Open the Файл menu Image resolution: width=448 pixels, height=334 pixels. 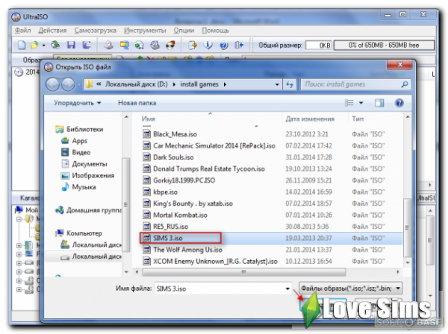pos(22,31)
